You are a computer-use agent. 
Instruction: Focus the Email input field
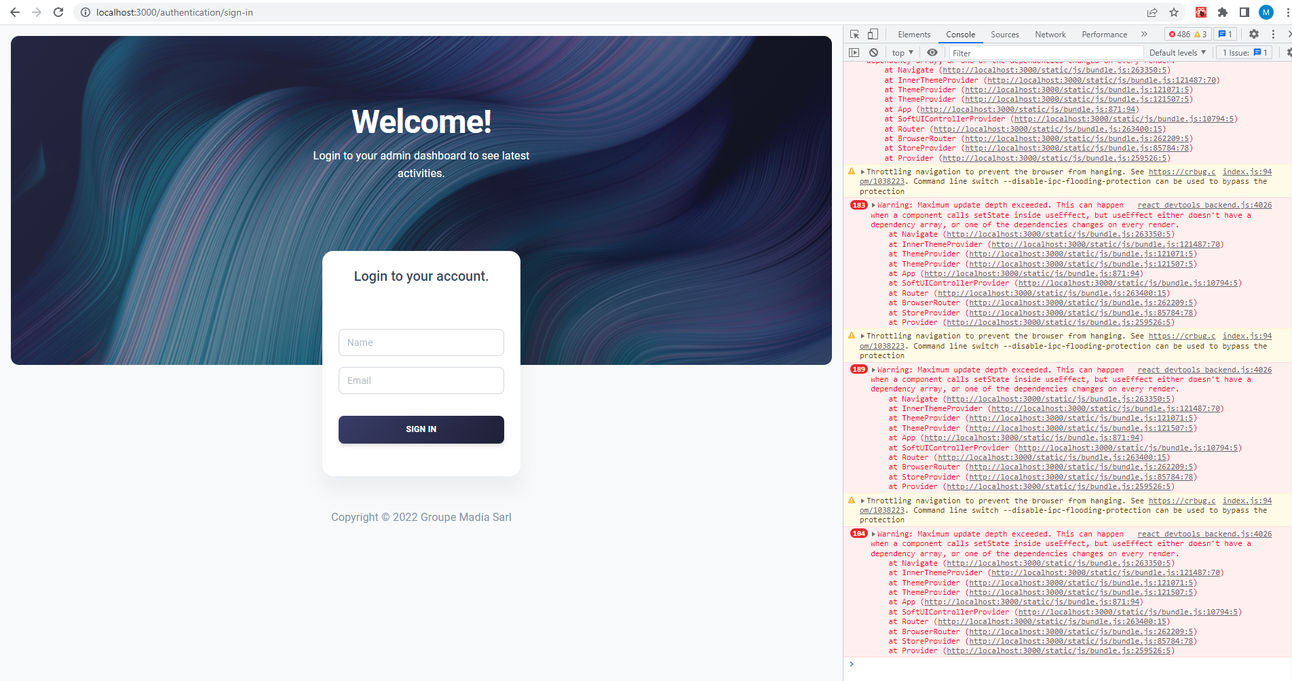(x=421, y=381)
